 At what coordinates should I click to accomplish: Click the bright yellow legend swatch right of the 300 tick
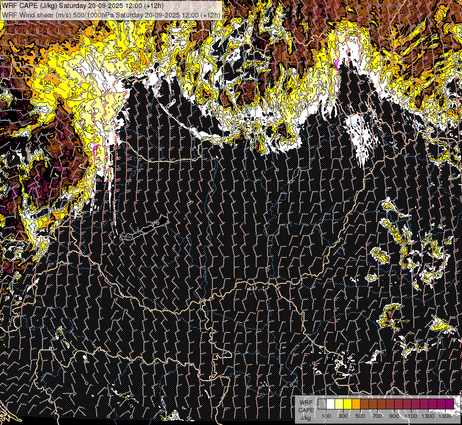[x=348, y=404]
